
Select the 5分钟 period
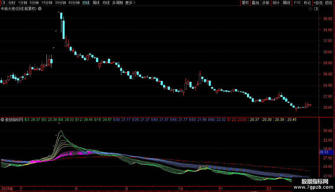pyautogui.click(x=34, y=3)
